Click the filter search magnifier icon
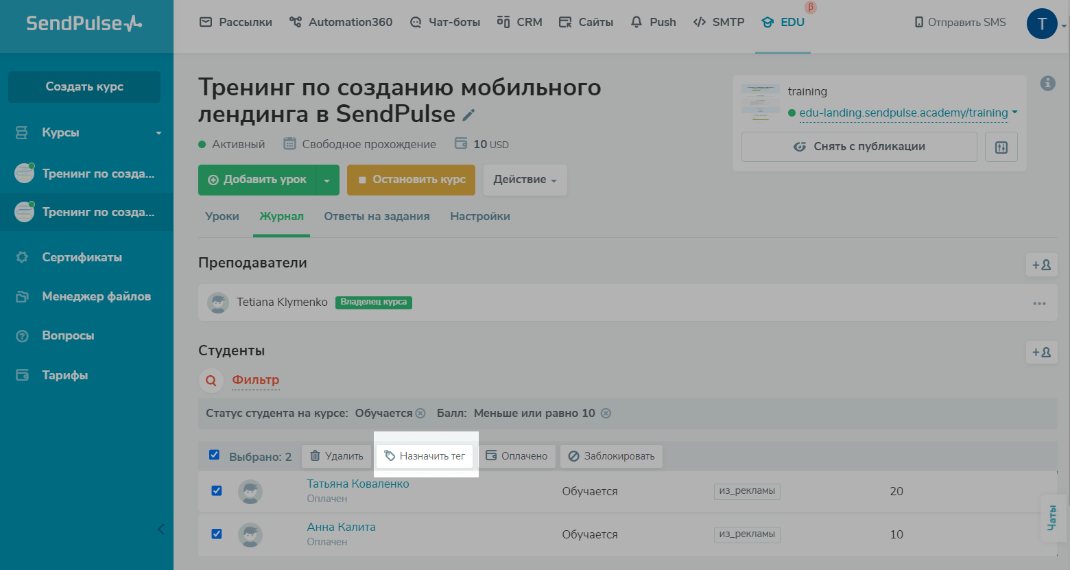Screen dimensions: 1070x570 [x=211, y=380]
